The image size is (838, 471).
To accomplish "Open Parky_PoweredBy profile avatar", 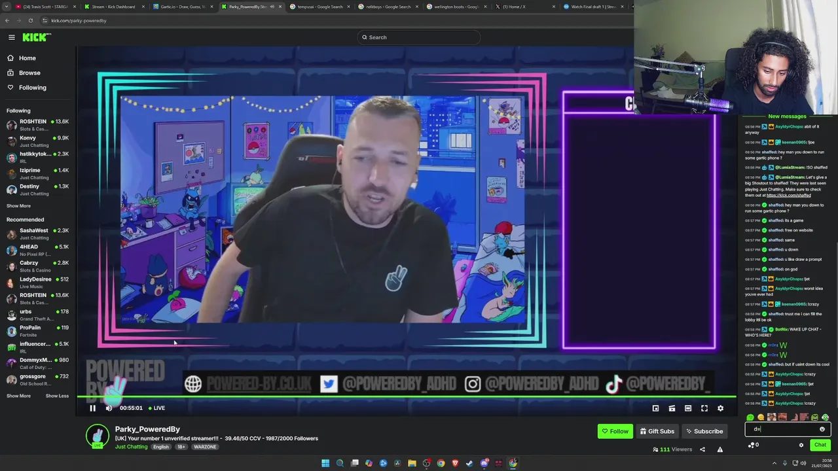I will pyautogui.click(x=98, y=436).
